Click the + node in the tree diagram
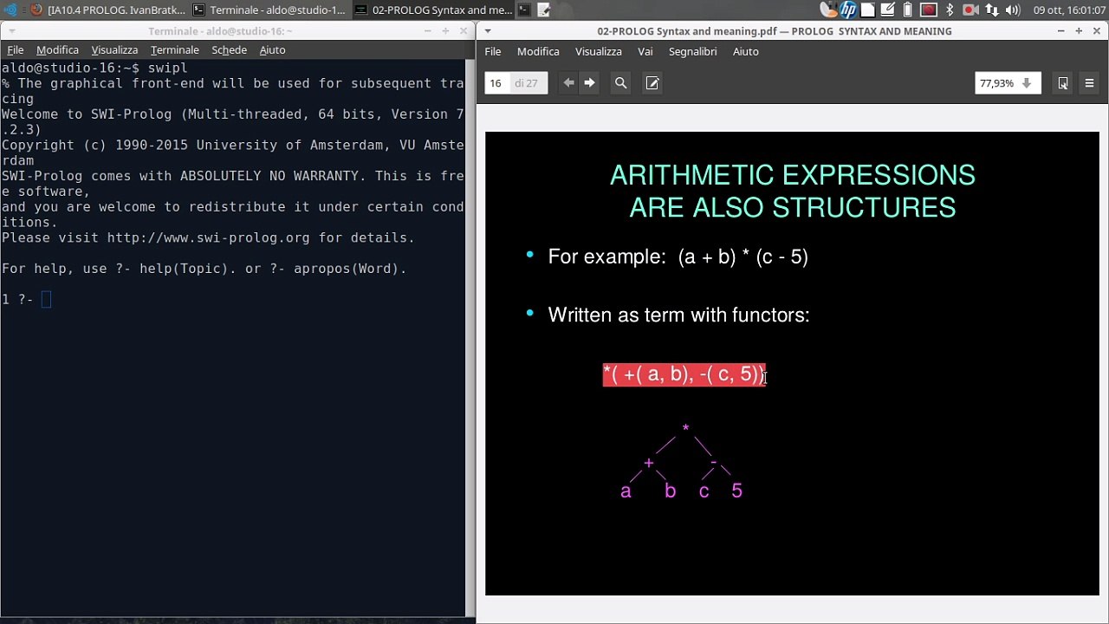The width and height of the screenshot is (1109, 624). (648, 463)
